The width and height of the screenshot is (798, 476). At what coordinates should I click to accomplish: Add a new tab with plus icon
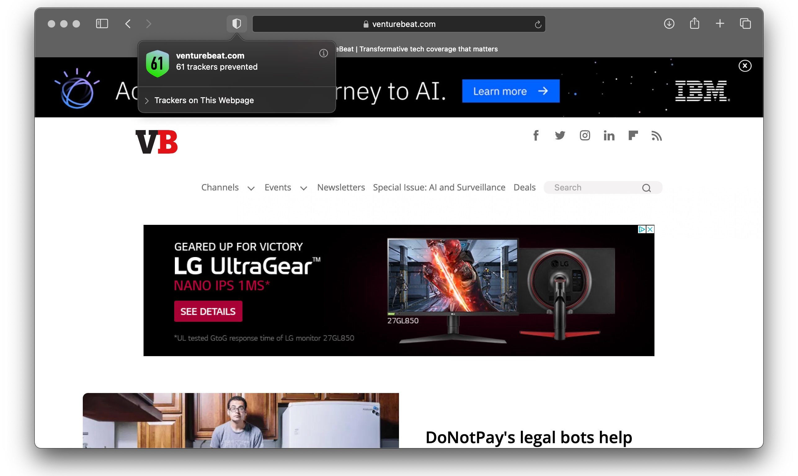[720, 24]
